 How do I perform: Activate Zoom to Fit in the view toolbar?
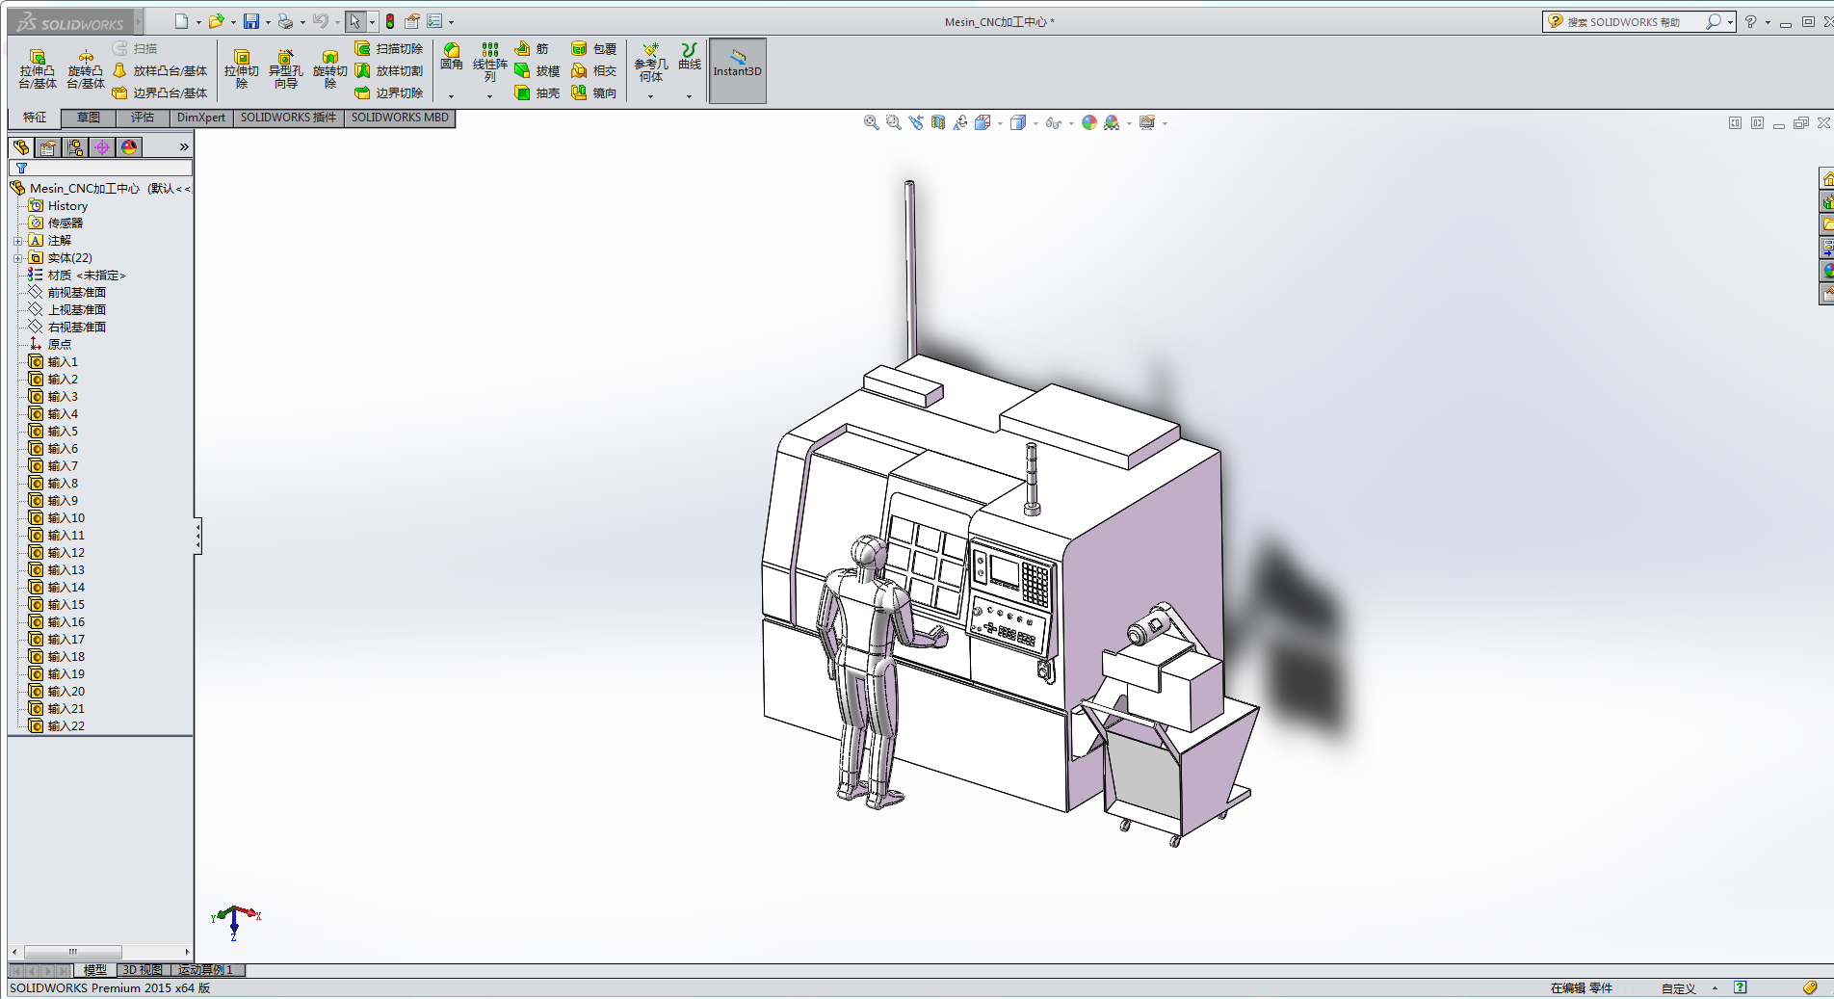[x=871, y=123]
